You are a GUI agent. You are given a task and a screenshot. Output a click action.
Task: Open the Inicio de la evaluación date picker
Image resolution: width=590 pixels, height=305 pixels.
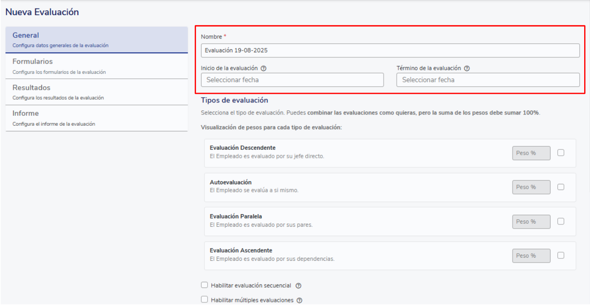(292, 80)
